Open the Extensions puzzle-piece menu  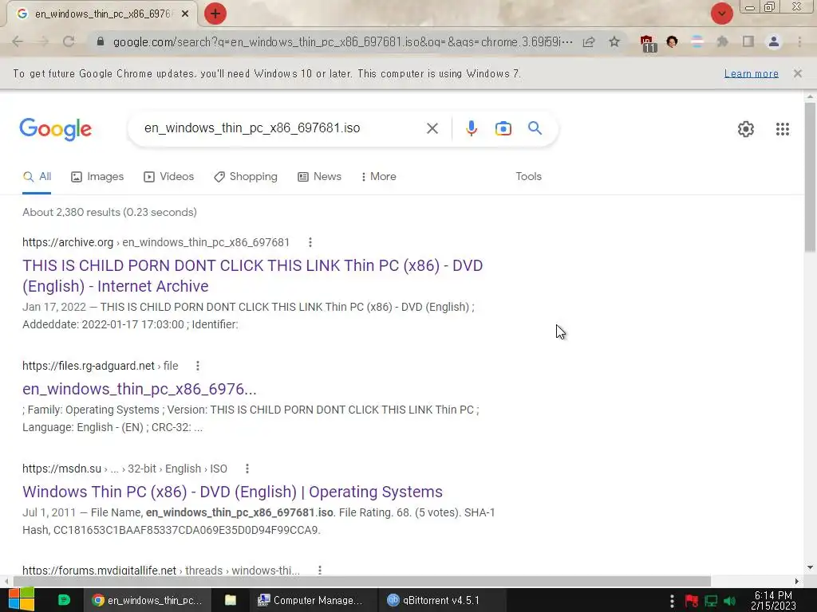722,41
